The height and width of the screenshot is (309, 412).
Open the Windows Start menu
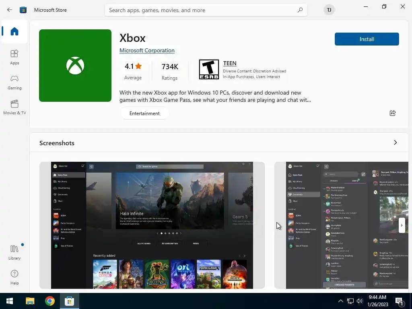click(10, 301)
